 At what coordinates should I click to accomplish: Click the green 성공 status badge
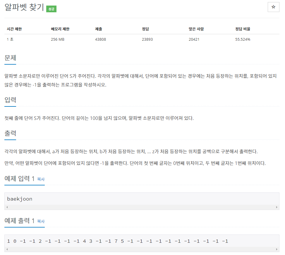pyautogui.click(x=51, y=9)
